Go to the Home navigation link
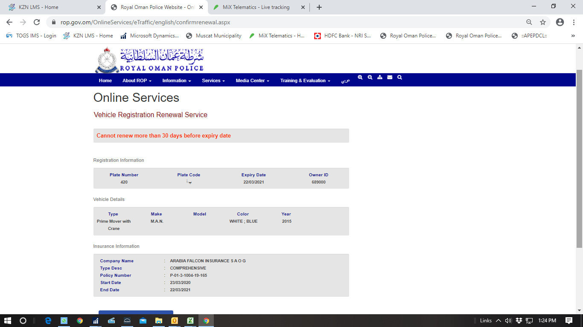Screen dimensions: 583x327 tap(105, 80)
